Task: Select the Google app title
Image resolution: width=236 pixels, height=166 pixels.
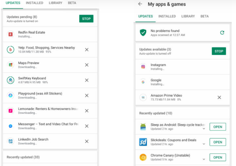Action: click(x=156, y=80)
